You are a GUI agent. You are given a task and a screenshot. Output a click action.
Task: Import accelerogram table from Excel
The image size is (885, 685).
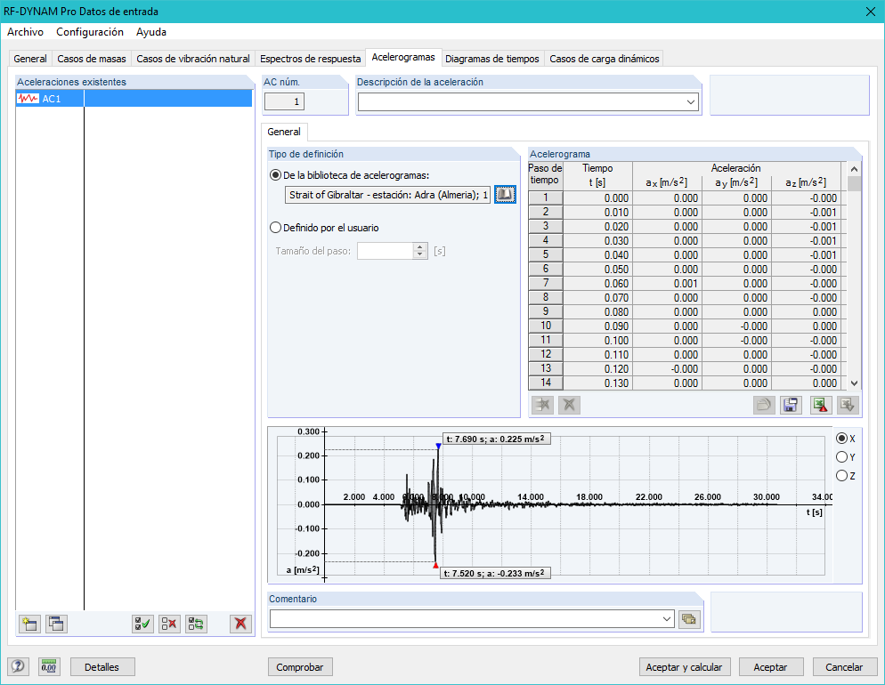pos(848,405)
